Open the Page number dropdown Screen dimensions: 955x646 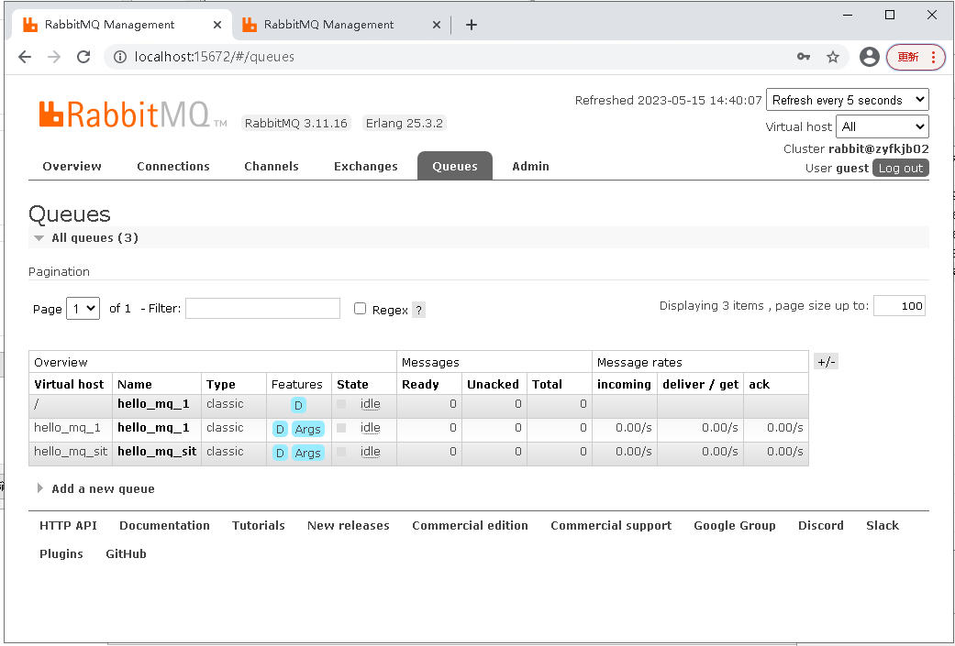pos(83,309)
